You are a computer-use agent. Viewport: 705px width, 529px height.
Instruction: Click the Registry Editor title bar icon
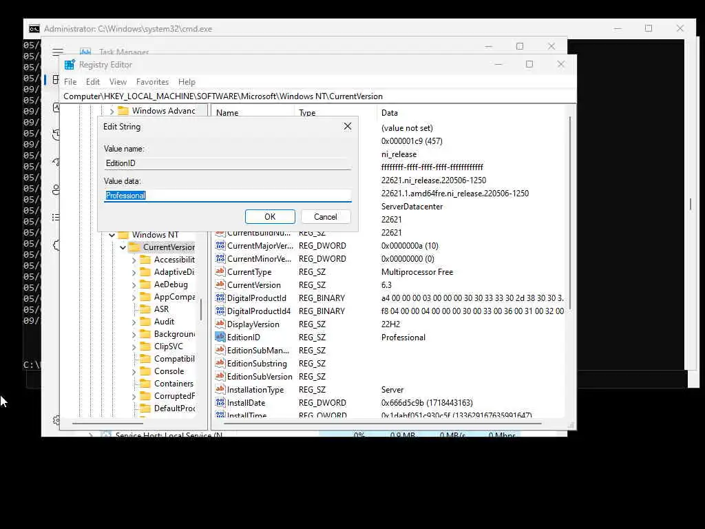(x=70, y=65)
